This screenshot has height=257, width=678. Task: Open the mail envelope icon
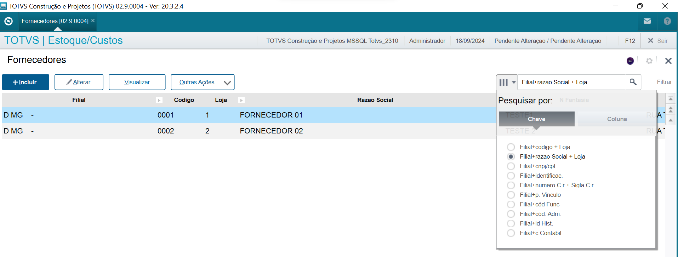[647, 21]
